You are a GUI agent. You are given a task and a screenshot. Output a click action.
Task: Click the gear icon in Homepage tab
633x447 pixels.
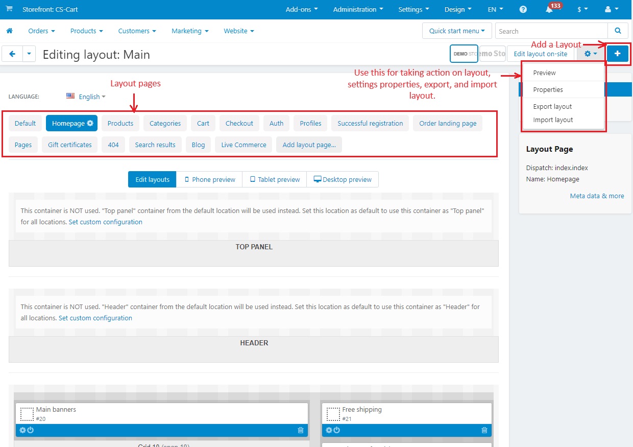click(x=90, y=123)
